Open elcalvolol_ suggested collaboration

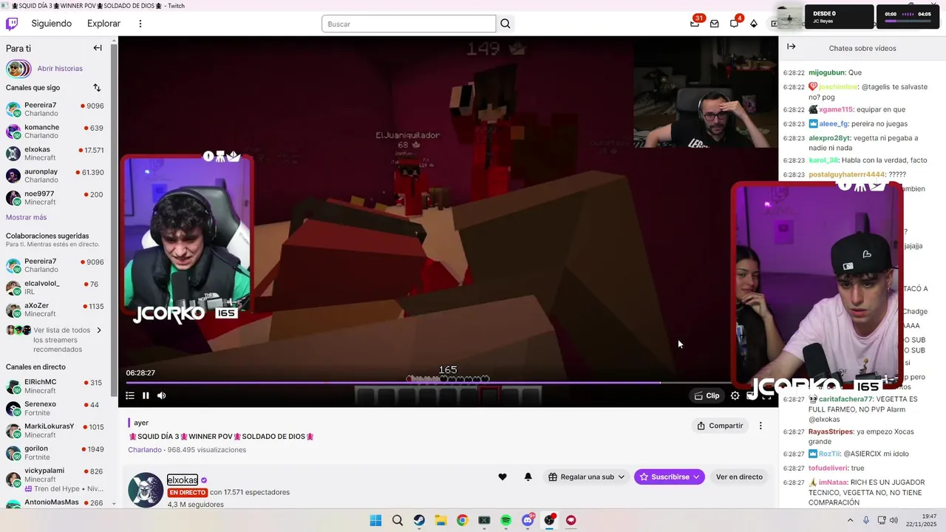pyautogui.click(x=56, y=287)
